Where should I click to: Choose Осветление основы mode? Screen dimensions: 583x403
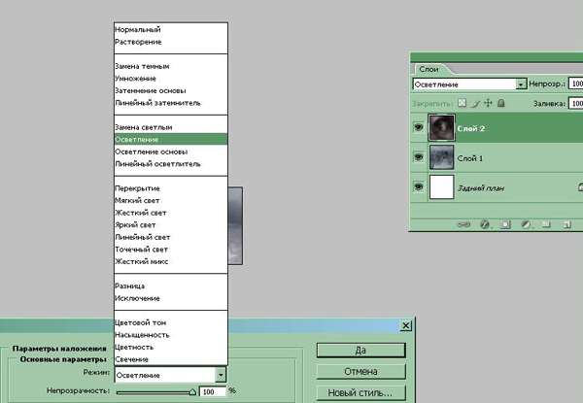click(171, 151)
